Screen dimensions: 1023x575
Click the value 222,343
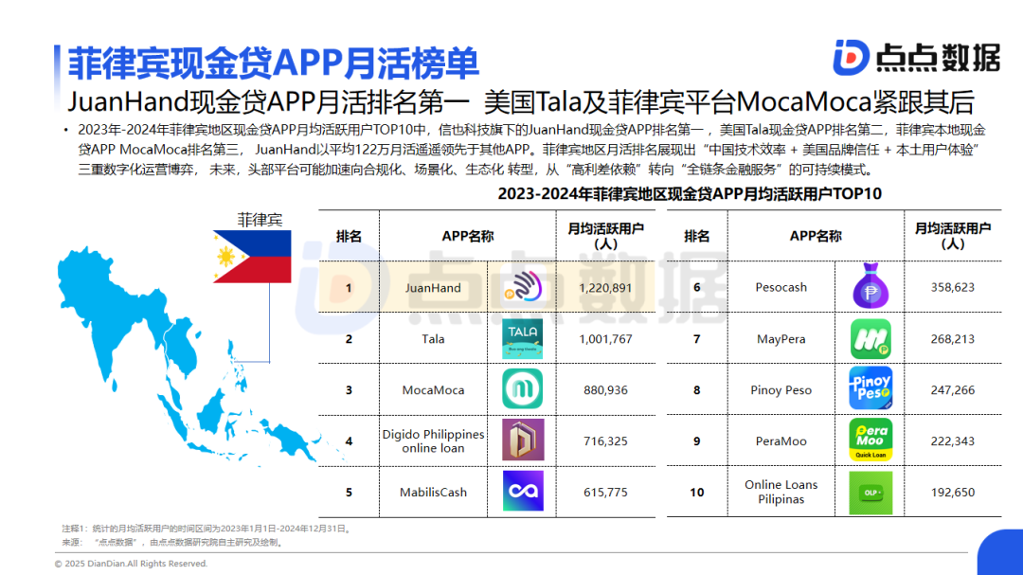coord(953,440)
